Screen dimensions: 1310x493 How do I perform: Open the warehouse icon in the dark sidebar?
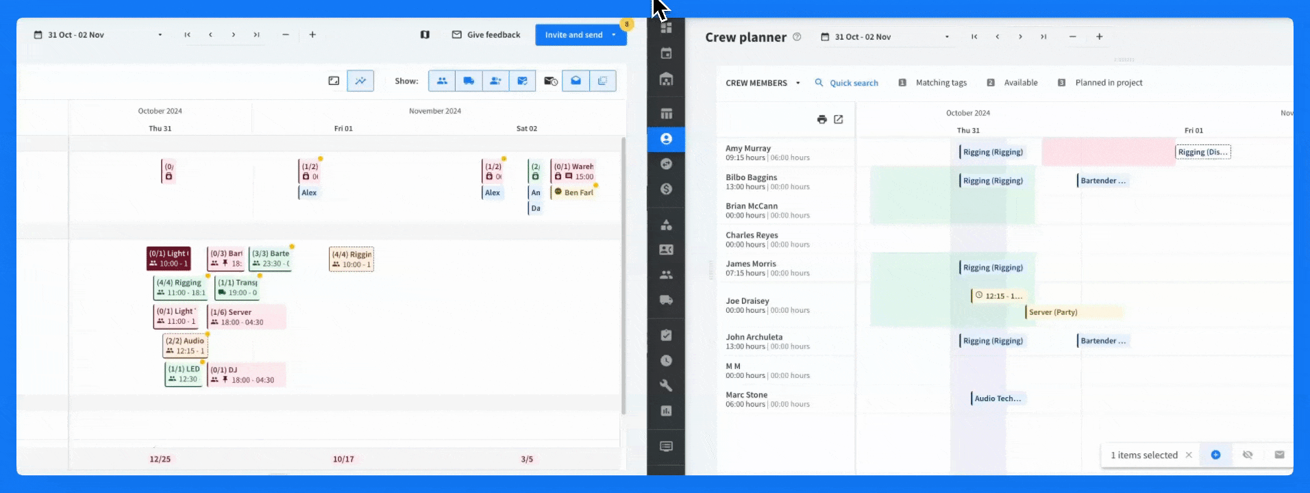666,79
